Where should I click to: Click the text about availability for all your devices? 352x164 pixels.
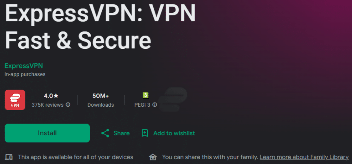[75, 157]
